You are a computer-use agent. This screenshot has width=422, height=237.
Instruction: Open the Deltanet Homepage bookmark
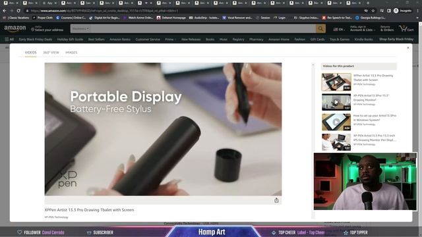pos(171,18)
